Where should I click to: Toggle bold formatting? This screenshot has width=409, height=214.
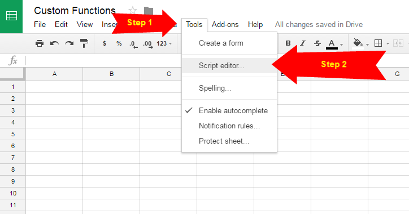click(288, 43)
